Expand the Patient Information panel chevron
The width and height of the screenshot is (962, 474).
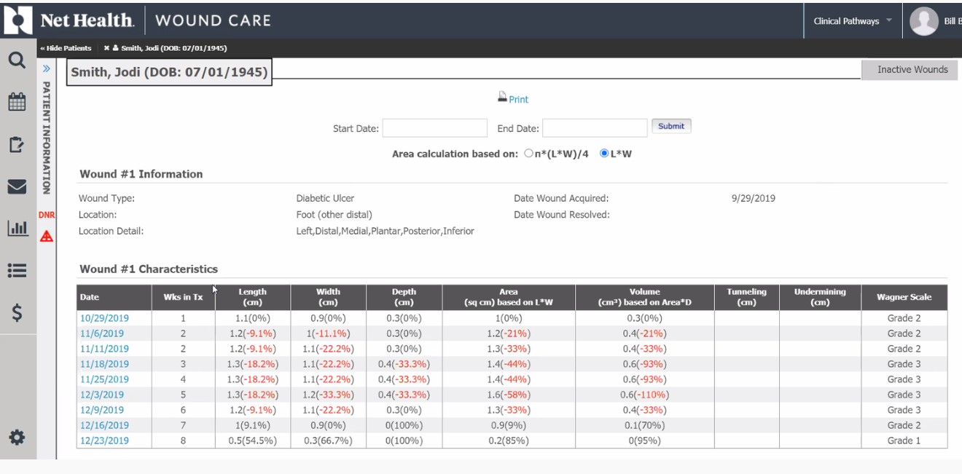pyautogui.click(x=46, y=68)
